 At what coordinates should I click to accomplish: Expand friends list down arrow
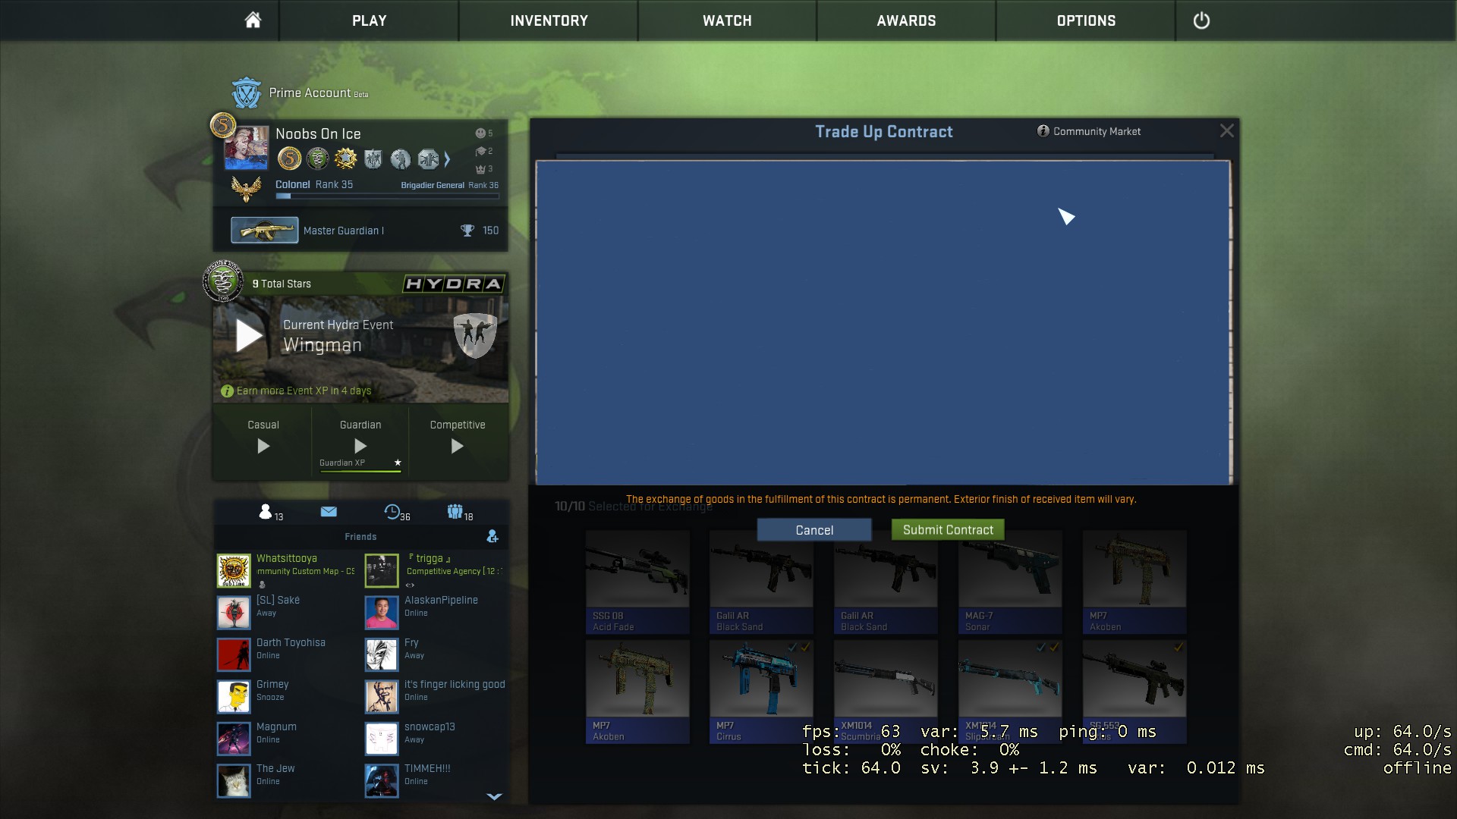(x=494, y=796)
